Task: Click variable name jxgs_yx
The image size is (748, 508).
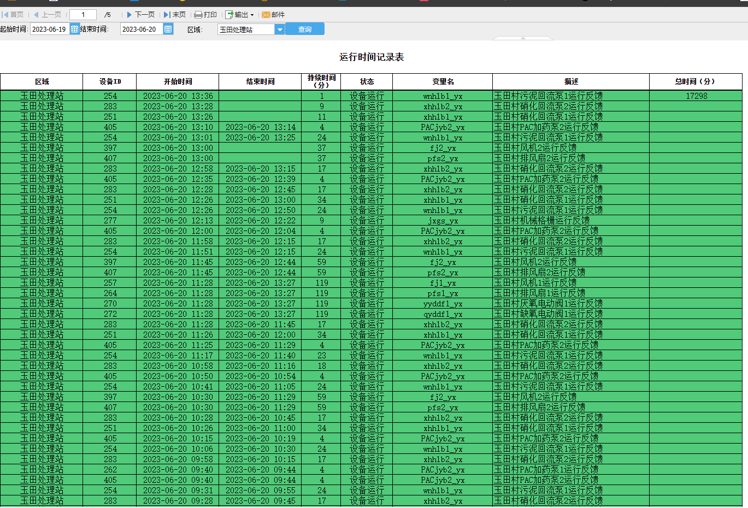Action: 443,221
